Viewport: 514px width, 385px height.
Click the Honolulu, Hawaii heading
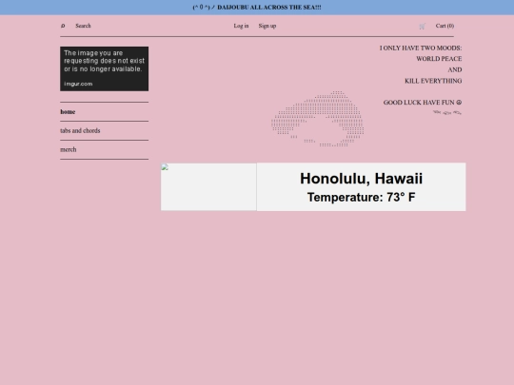coord(362,179)
